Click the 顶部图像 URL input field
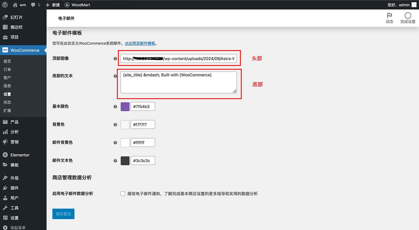Screen dimensions: 419x230 179,58
